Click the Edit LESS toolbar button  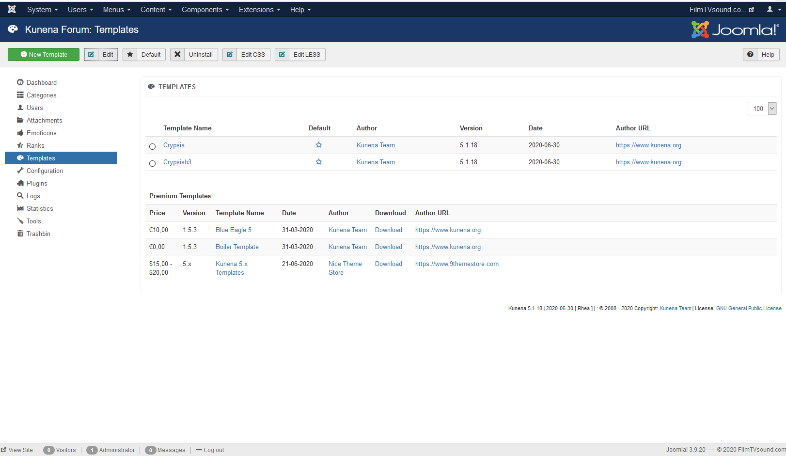point(300,54)
